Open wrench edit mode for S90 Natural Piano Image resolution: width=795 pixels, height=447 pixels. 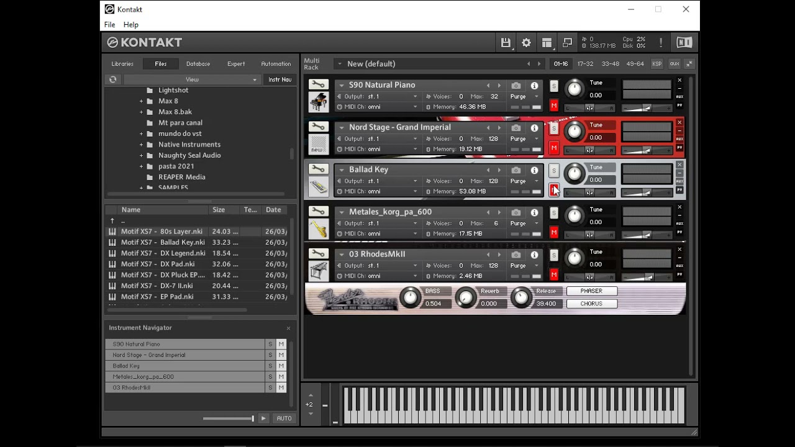click(318, 84)
